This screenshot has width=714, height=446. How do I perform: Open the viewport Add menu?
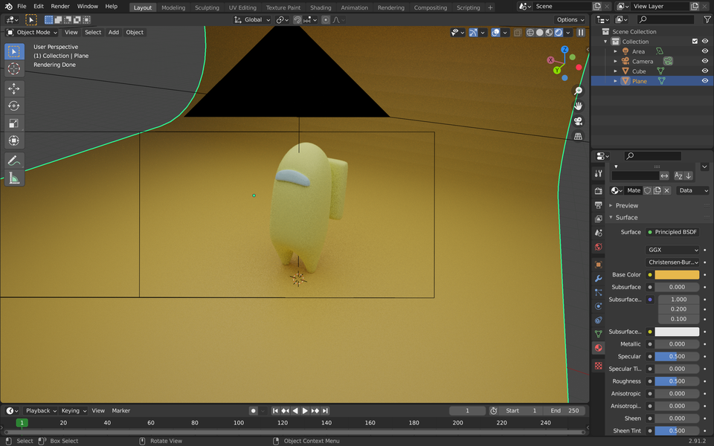(113, 32)
